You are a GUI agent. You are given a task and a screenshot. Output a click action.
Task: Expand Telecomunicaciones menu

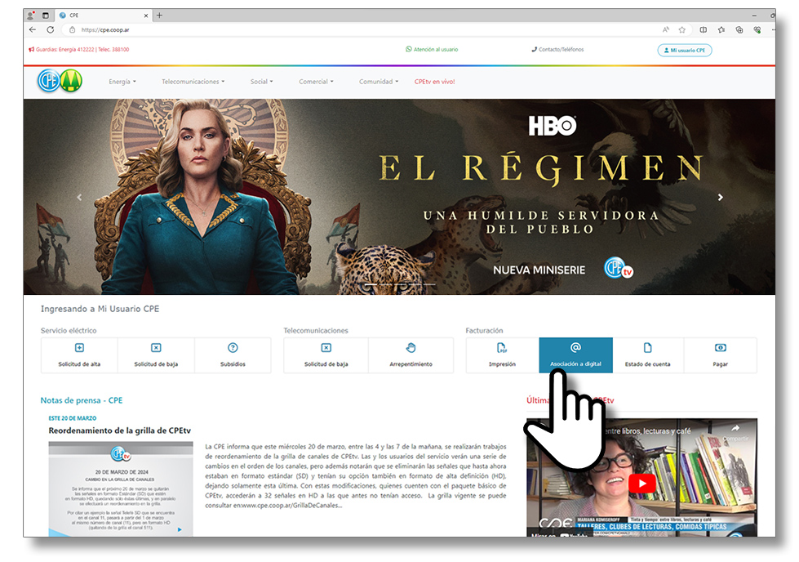pos(193,82)
